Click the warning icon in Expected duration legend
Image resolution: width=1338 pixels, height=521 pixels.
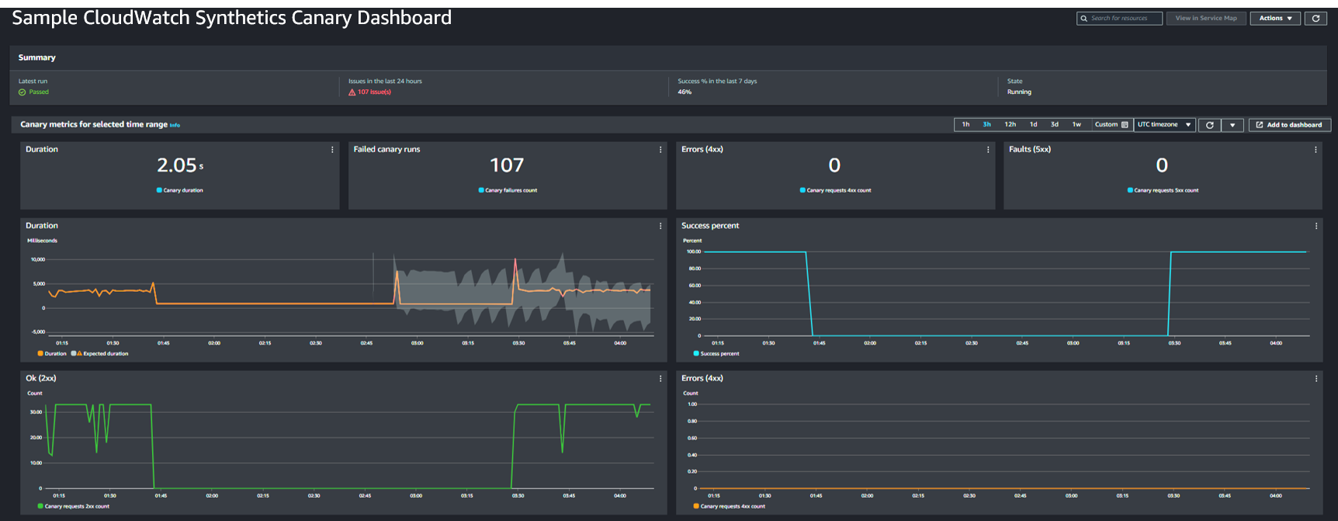(79, 353)
